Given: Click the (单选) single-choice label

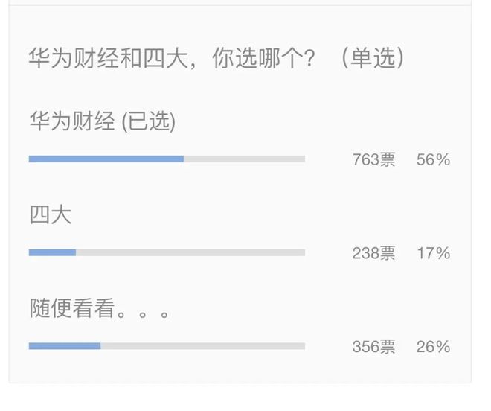Looking at the screenshot, I should [x=373, y=58].
